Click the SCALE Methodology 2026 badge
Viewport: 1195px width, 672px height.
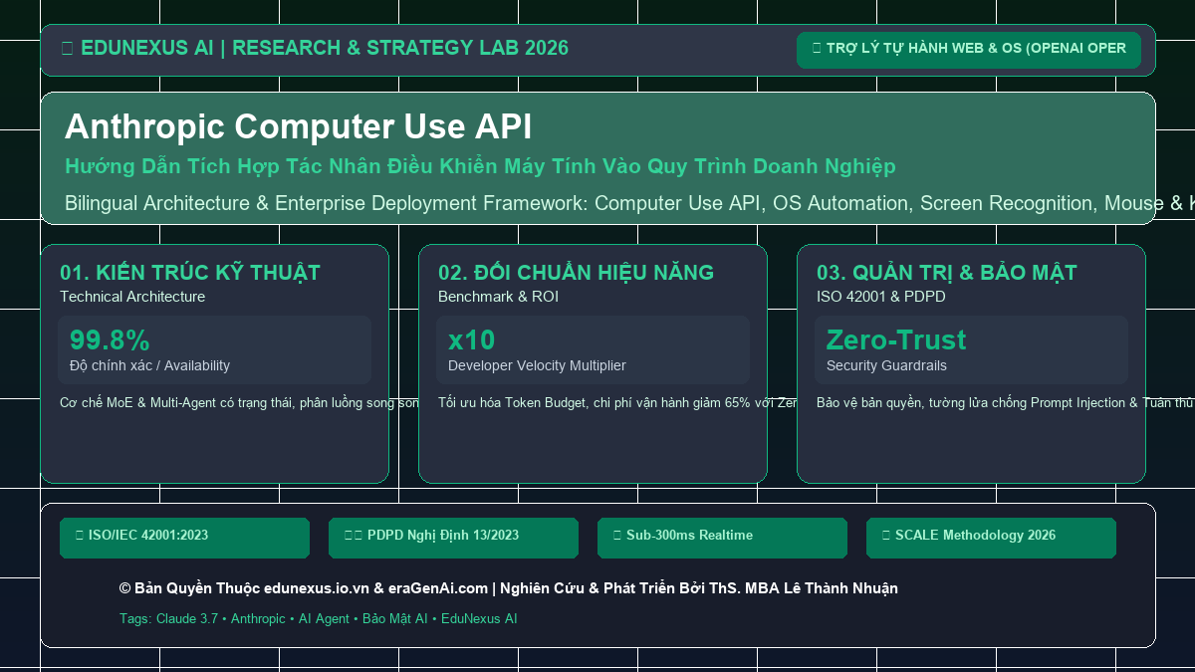point(992,538)
